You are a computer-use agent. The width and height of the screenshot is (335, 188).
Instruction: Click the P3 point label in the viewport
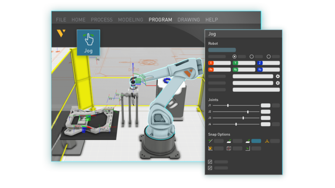click(110, 99)
